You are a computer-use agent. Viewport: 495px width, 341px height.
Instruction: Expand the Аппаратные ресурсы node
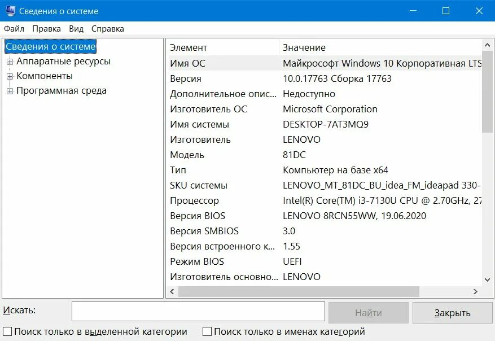[x=10, y=62]
